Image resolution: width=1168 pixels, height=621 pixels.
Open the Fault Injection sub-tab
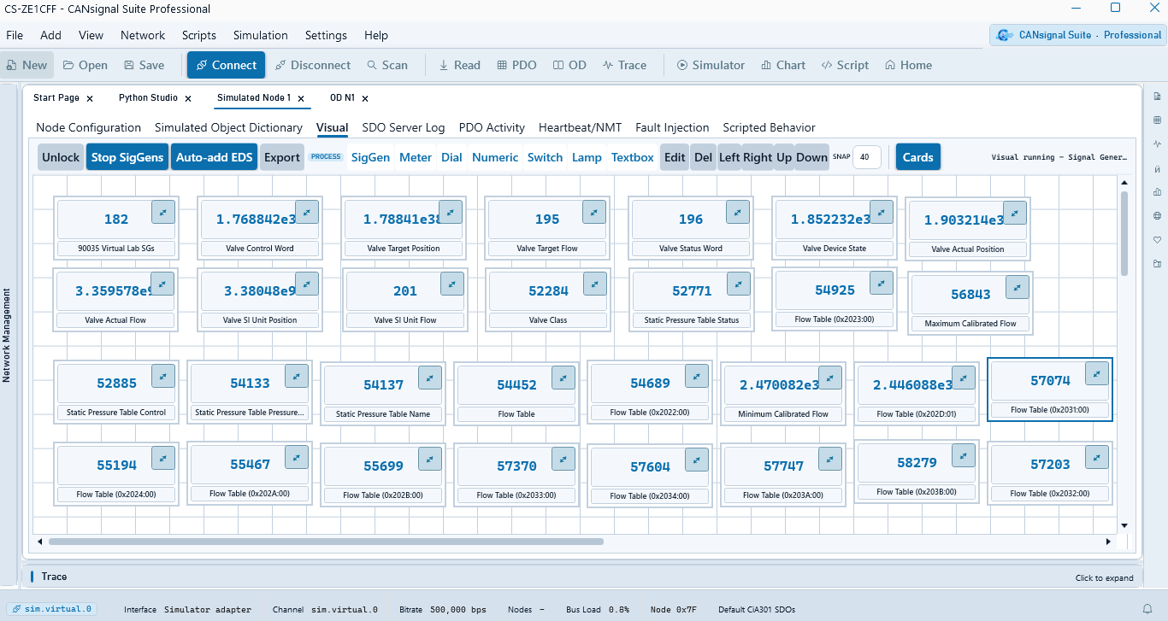(x=672, y=127)
